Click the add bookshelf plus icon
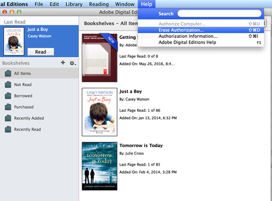 click(x=63, y=63)
